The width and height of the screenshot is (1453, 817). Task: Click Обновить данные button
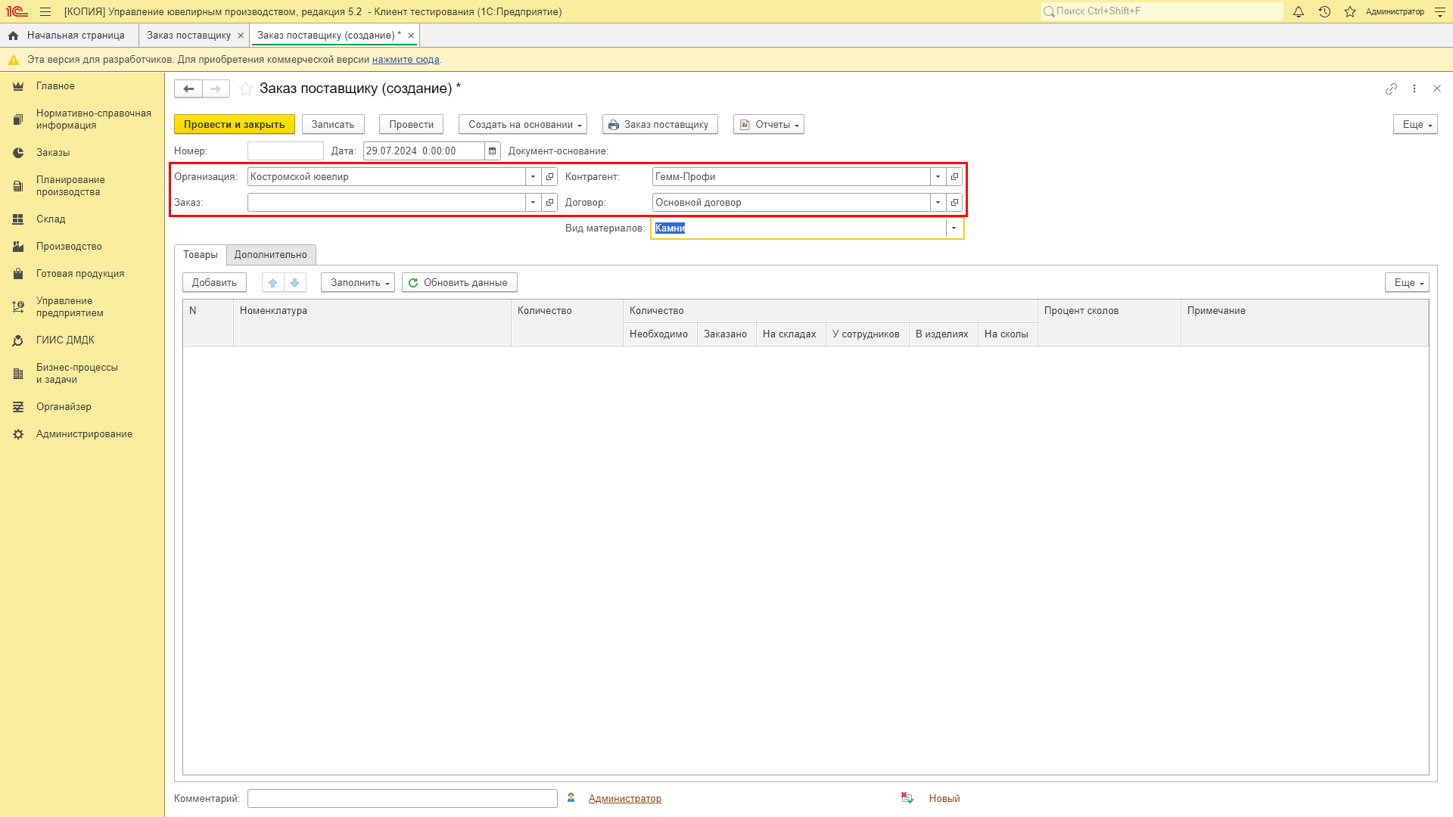point(459,282)
